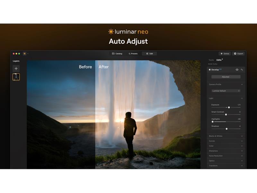Add a new layer with plus button
The image size is (257, 193).
tap(16, 69)
